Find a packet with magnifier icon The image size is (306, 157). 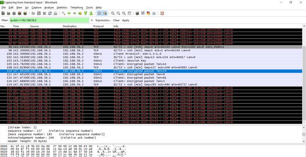tap(63, 13)
